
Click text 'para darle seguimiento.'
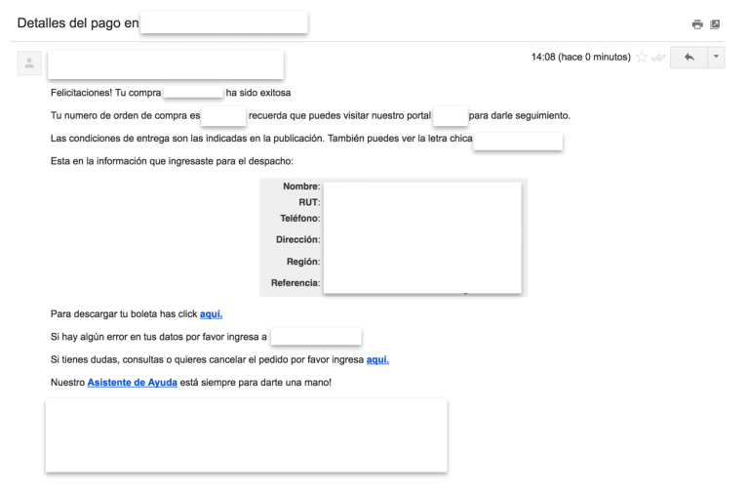[520, 116]
